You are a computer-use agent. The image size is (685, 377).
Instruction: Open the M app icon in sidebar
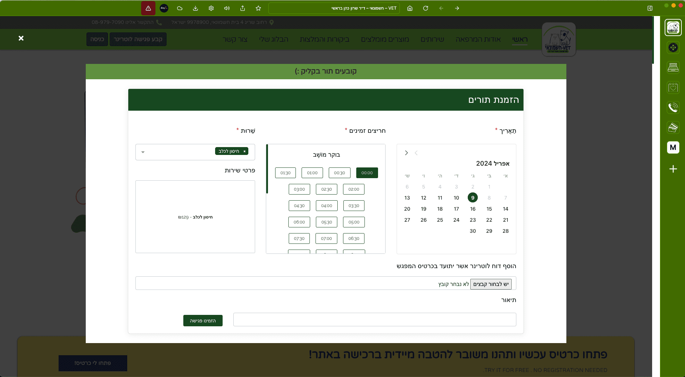point(673,147)
